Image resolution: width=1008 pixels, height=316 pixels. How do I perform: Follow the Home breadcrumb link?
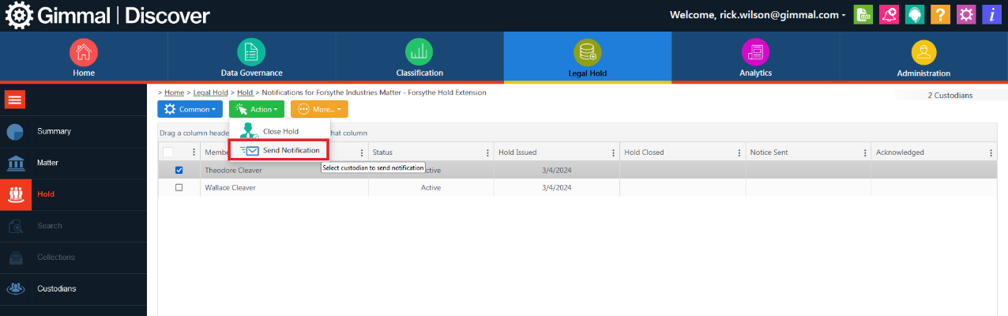click(x=174, y=92)
